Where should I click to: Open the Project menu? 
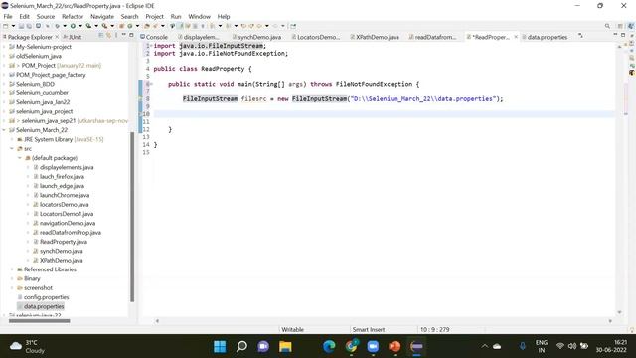[x=154, y=16]
